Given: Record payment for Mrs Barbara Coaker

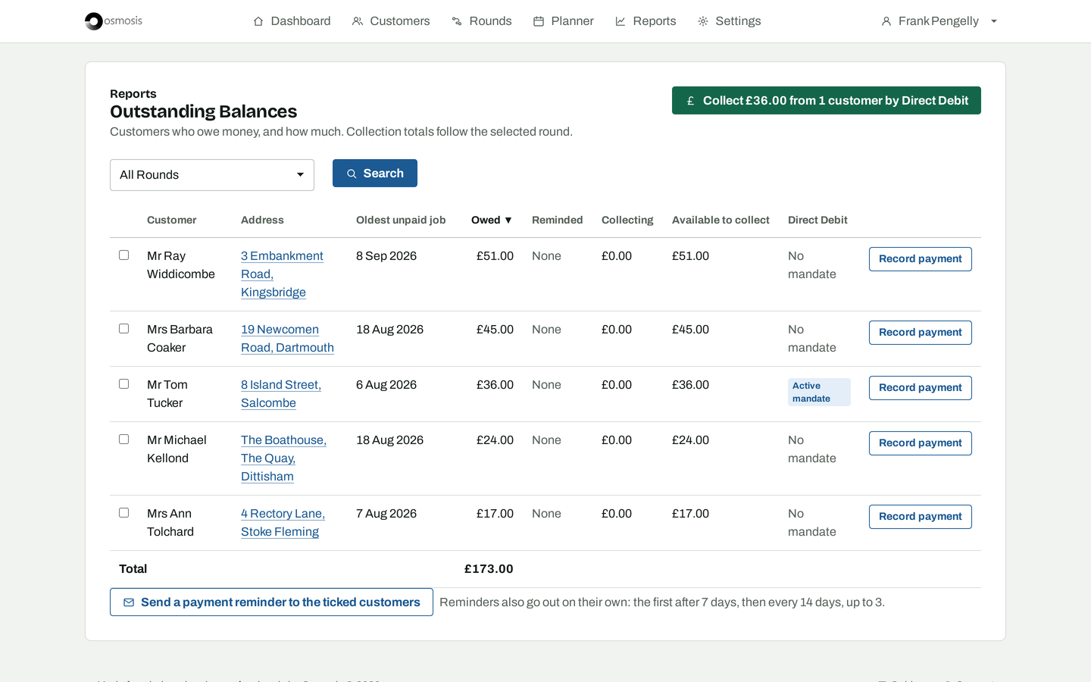Looking at the screenshot, I should (x=921, y=333).
